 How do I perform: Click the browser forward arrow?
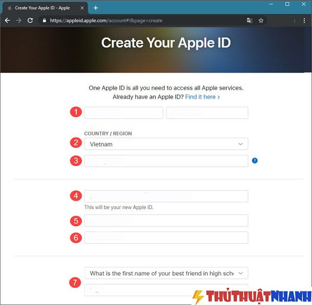pos(19,20)
